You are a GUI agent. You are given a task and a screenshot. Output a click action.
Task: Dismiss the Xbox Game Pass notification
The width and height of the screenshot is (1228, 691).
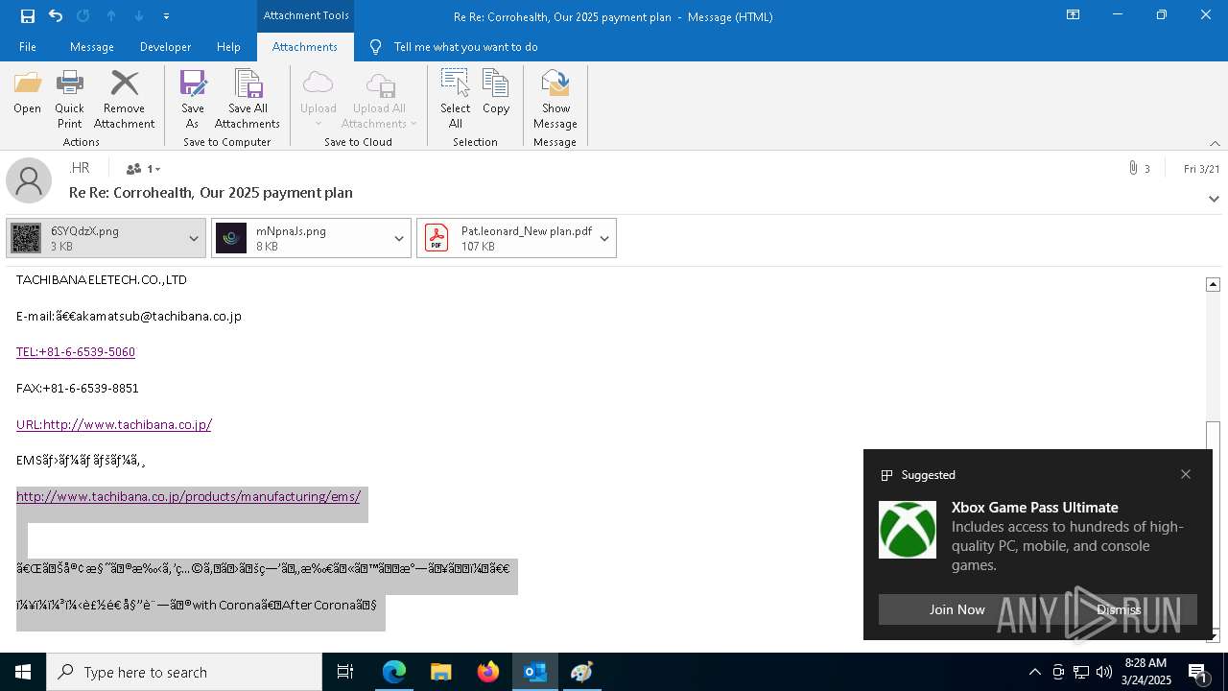(x=1119, y=609)
